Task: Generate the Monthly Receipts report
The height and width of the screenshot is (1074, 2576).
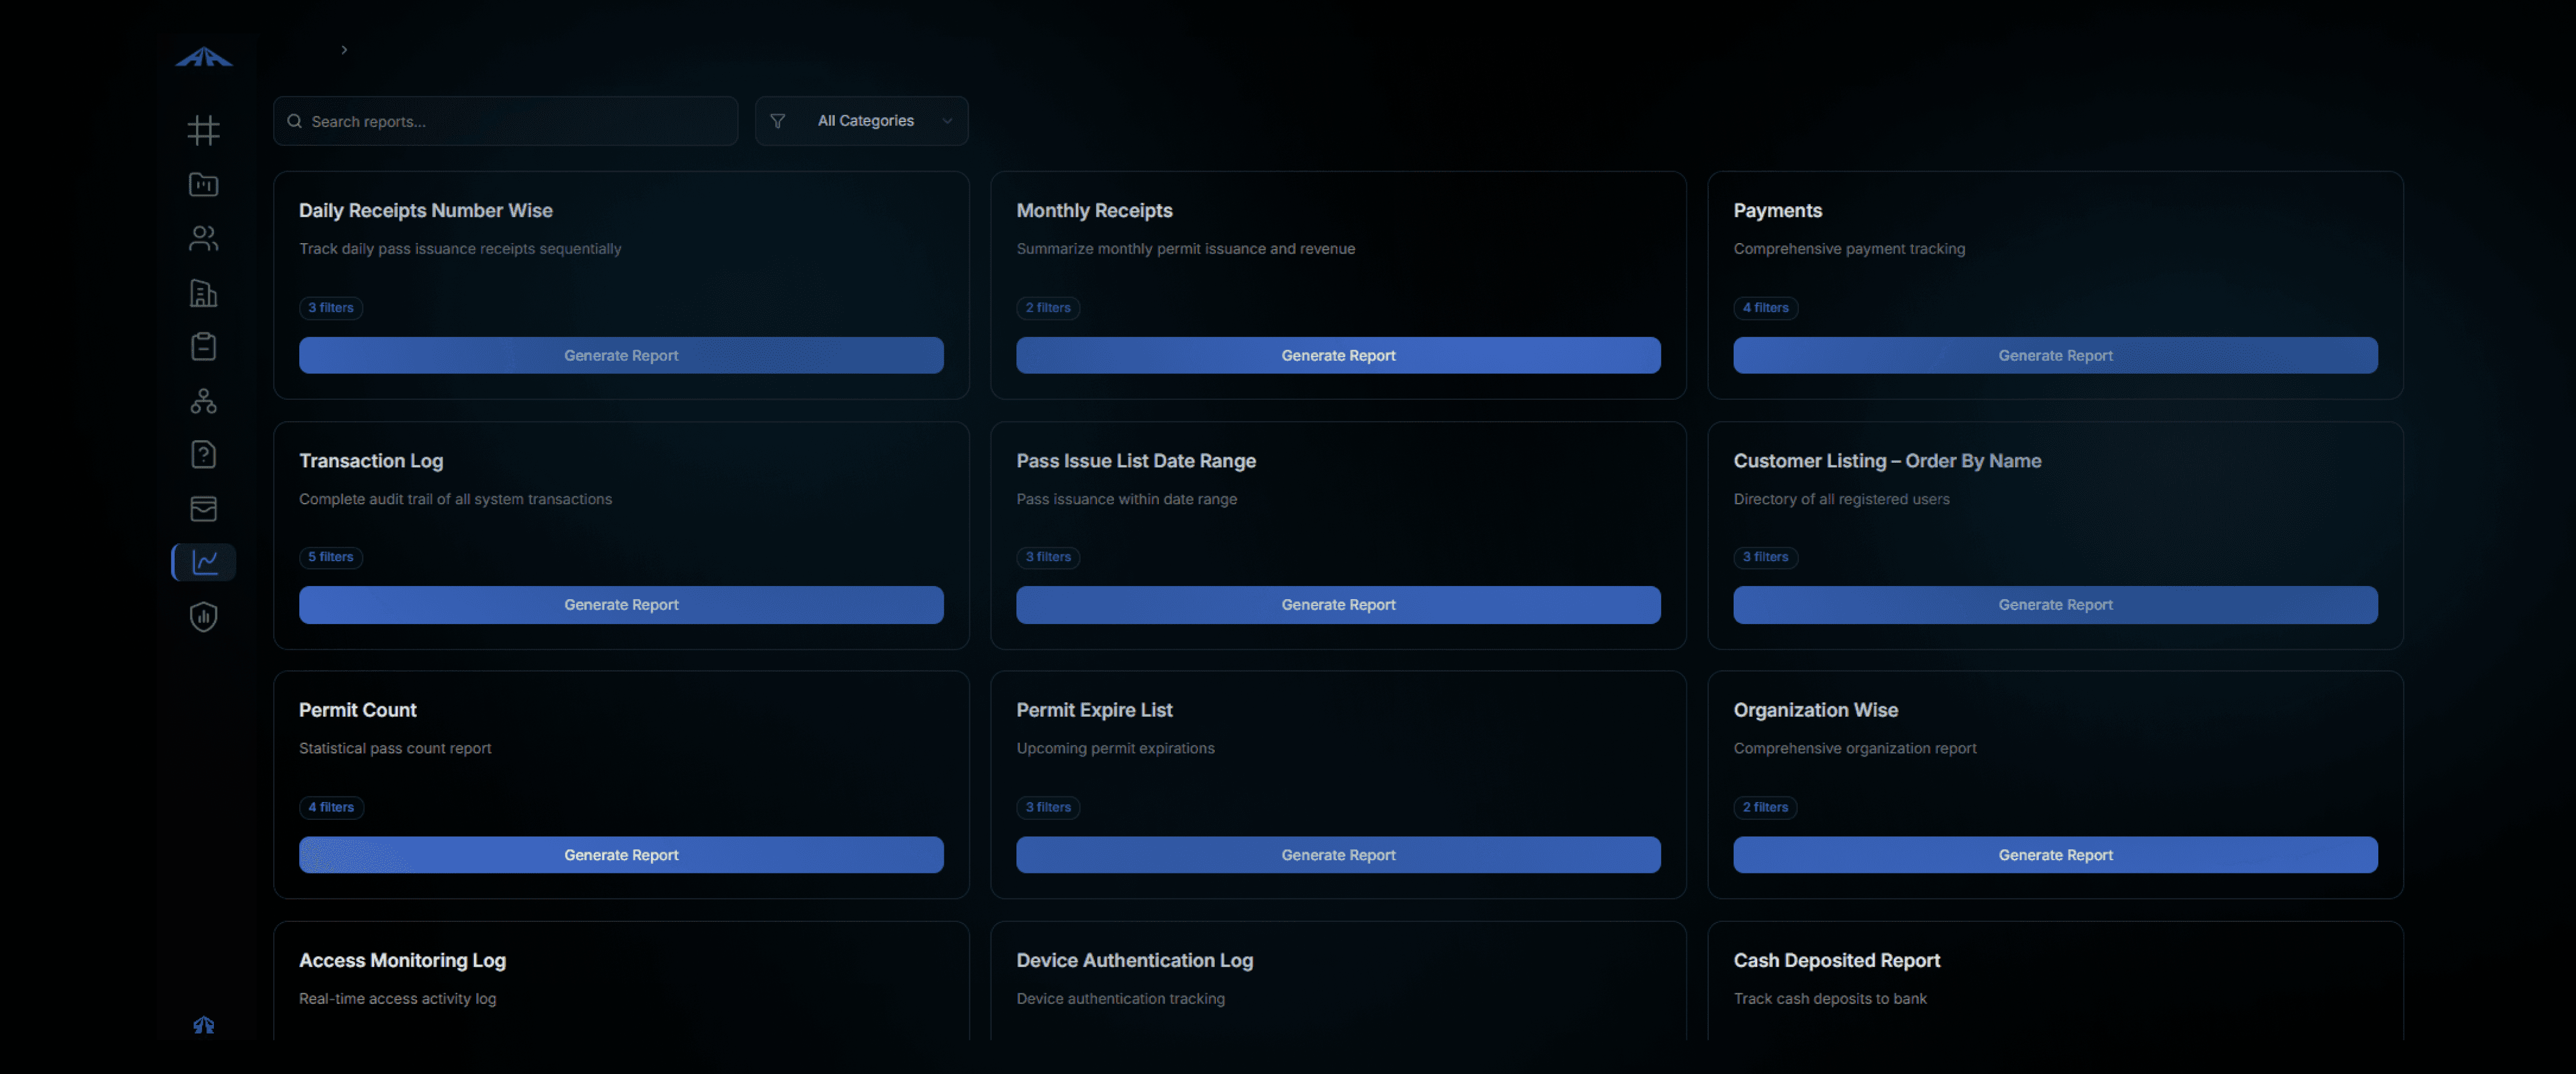Action: tap(1337, 356)
